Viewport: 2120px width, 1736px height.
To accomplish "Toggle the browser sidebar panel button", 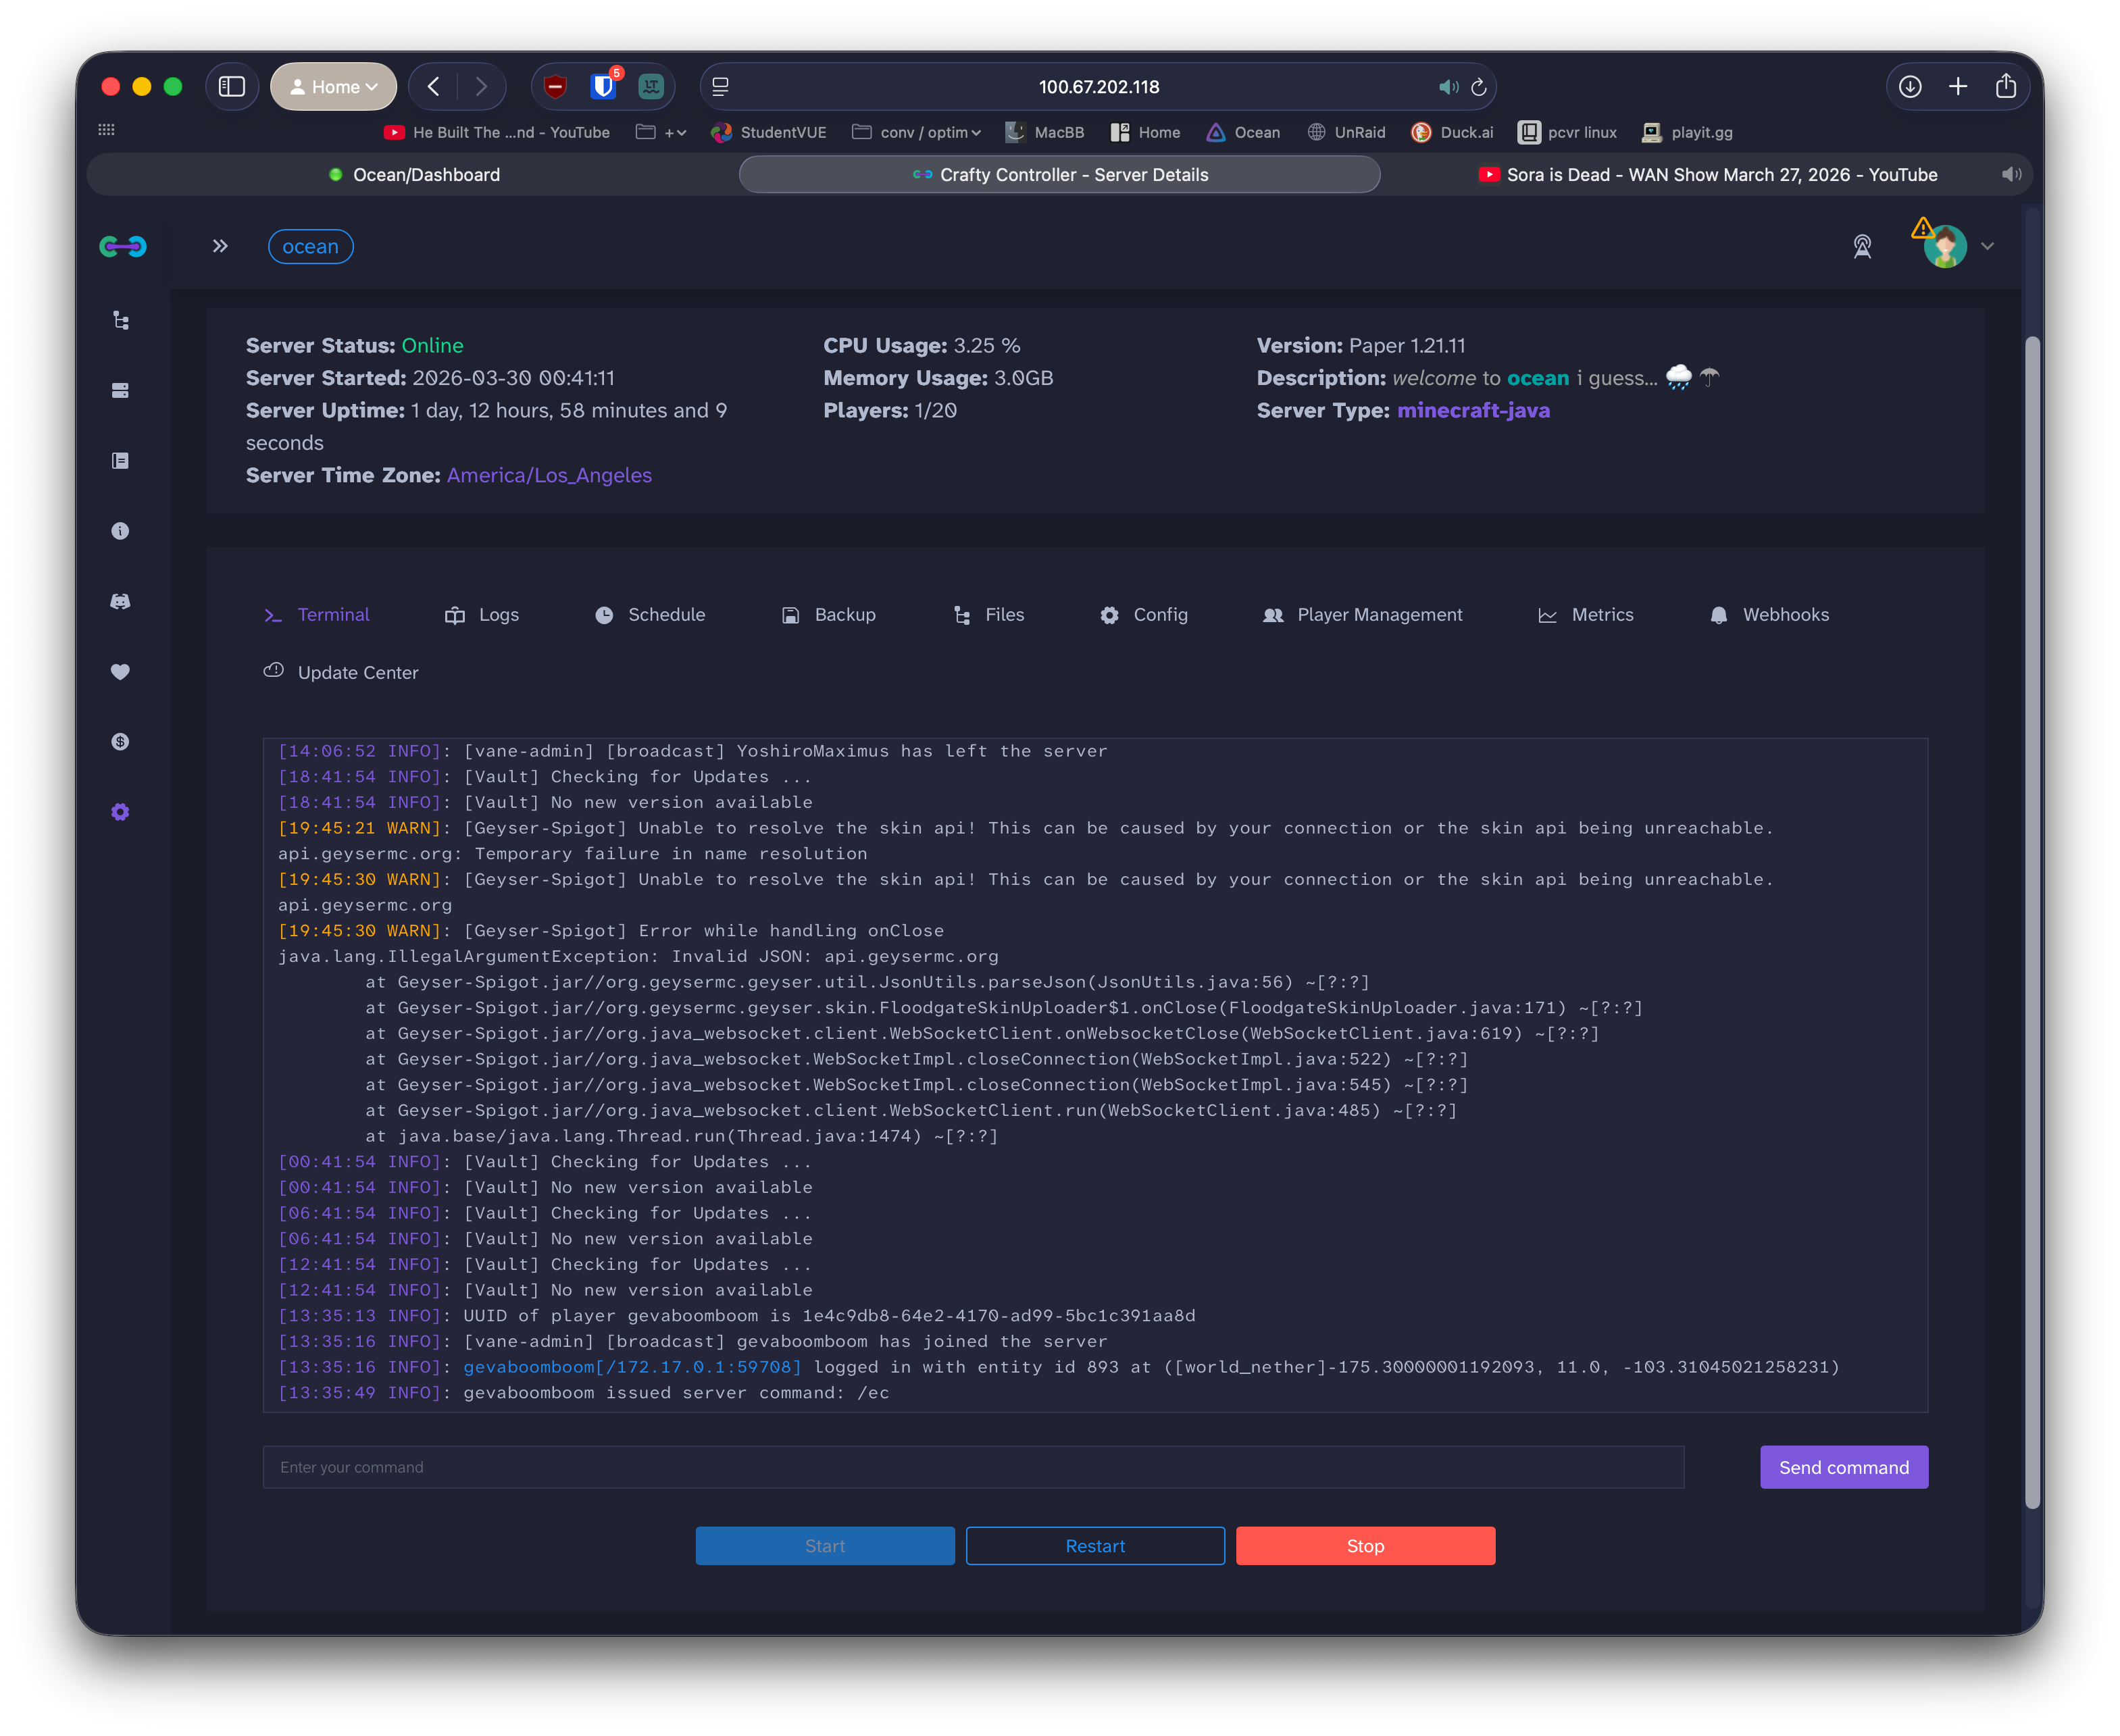I will (x=232, y=87).
